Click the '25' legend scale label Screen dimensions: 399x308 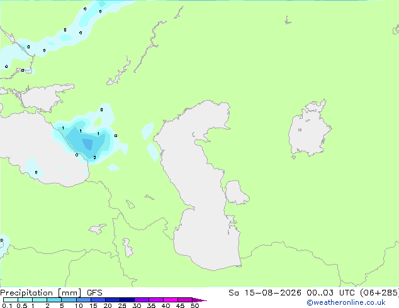point(122,305)
